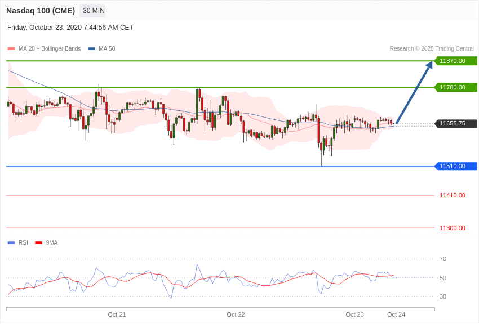This screenshot has height=324, width=479.
Task: Click the pink MA 20 legend swatch
Action: pos(11,49)
